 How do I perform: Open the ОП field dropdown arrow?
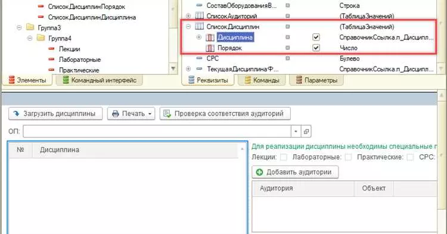pyautogui.click(x=296, y=132)
